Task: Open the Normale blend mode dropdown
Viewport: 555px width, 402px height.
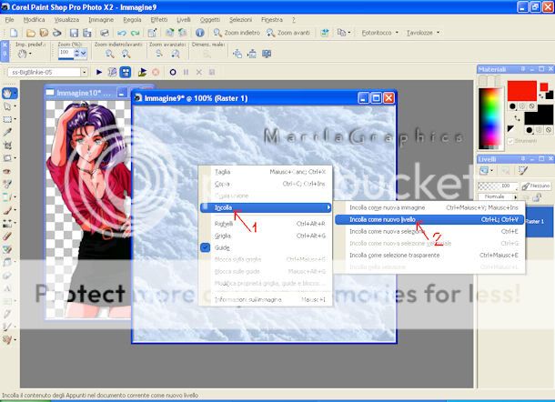Action: (498, 196)
